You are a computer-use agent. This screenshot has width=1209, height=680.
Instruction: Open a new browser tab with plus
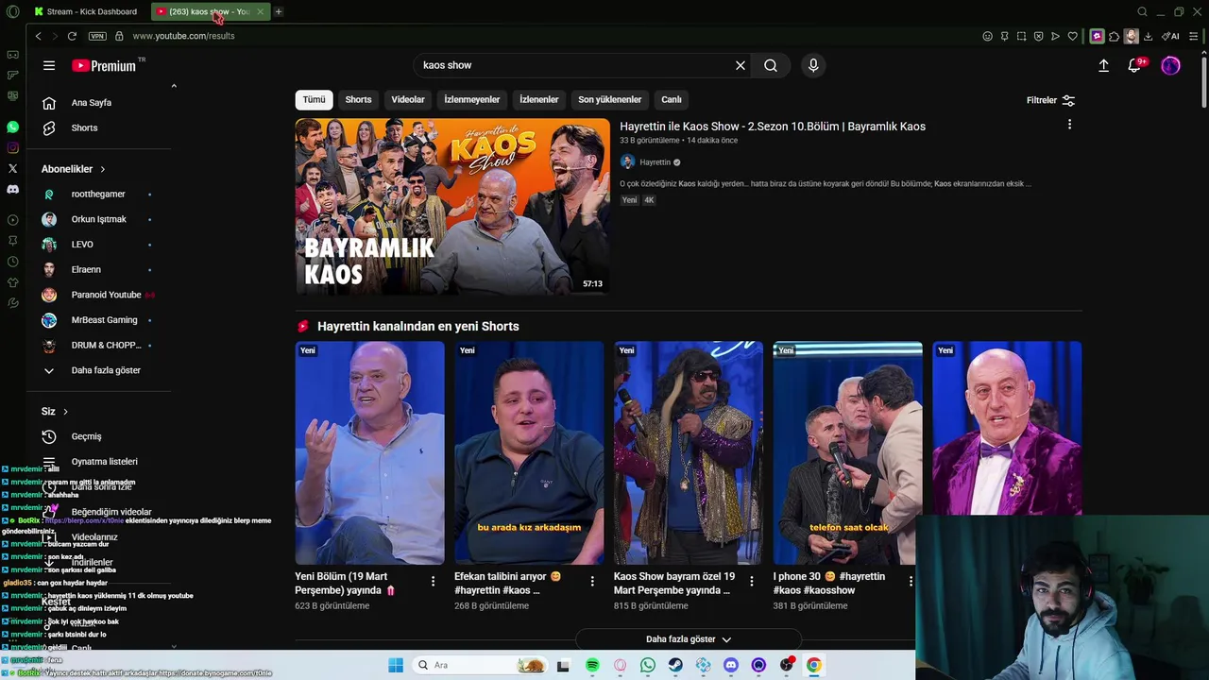click(278, 11)
